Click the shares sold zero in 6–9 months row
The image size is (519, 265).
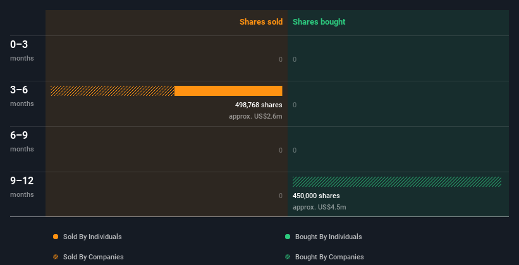tap(281, 151)
